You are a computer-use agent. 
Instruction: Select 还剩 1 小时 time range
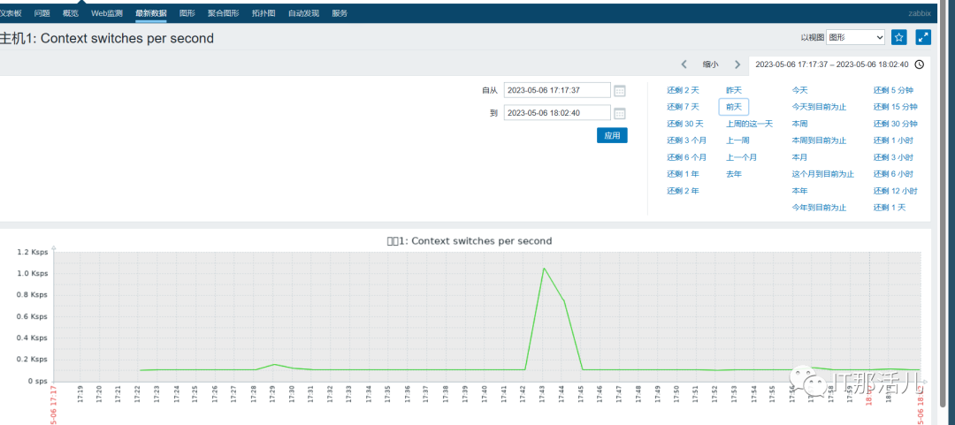(893, 140)
